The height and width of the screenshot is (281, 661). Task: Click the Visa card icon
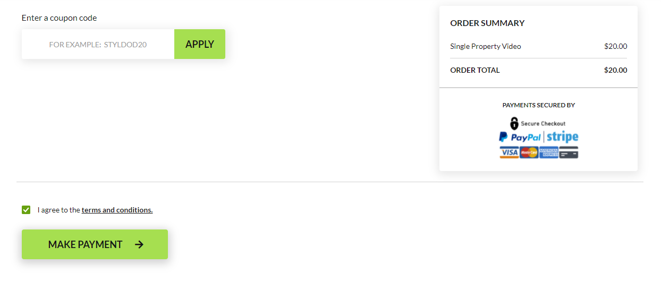click(x=509, y=152)
